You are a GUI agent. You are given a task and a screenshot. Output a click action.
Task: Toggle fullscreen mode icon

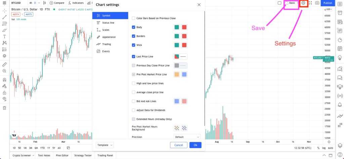pos(310,3)
